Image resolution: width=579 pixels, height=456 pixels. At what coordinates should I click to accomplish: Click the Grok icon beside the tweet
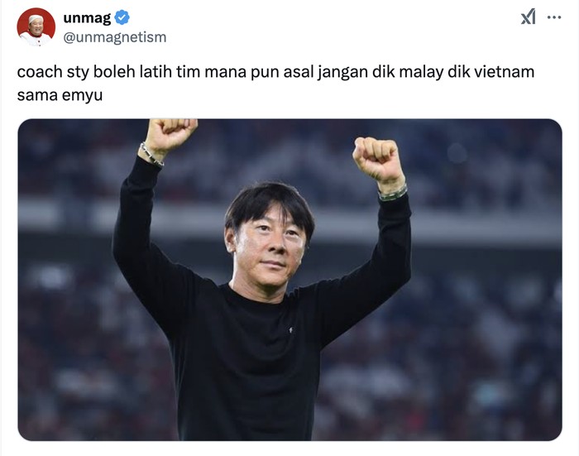528,17
